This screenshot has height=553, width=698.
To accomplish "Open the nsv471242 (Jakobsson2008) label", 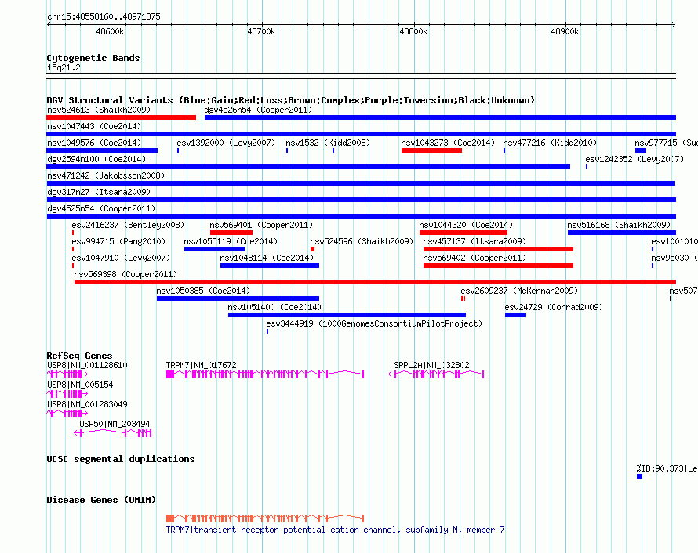I will click(x=106, y=175).
